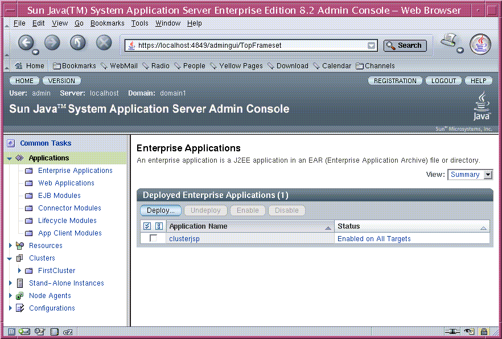The width and height of the screenshot is (502, 339).
Task: Click the Lifecycle Modules folder icon
Action: 29,221
